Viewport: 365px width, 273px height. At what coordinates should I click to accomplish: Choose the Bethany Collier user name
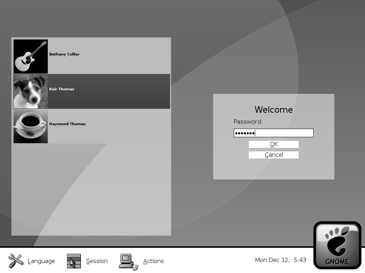64,54
